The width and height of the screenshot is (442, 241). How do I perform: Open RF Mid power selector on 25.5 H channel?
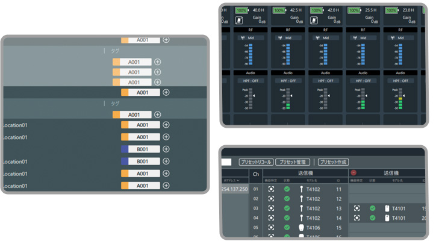(x=363, y=38)
